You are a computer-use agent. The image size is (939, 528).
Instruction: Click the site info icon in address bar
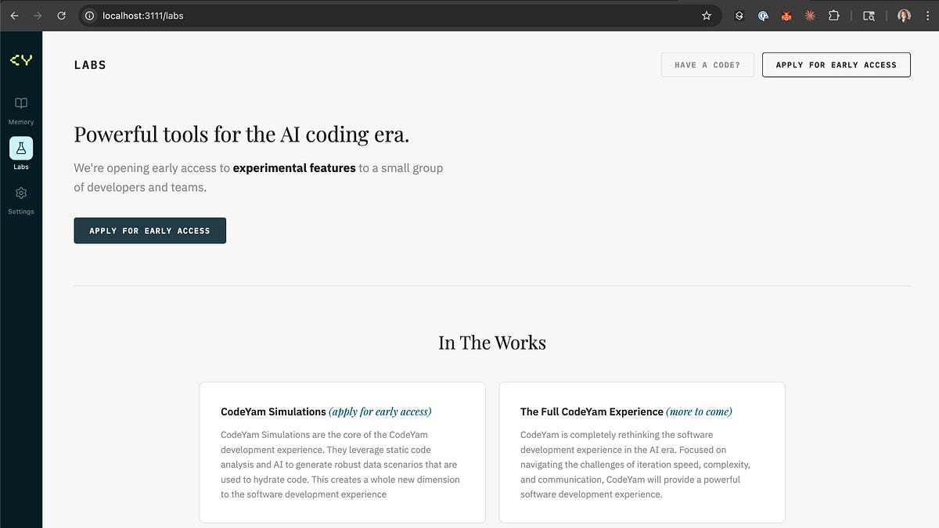pos(89,15)
